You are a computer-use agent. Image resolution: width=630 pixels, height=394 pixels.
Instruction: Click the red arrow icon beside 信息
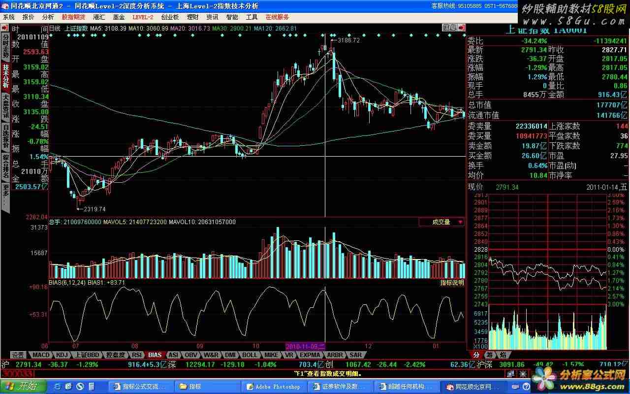pos(461,28)
